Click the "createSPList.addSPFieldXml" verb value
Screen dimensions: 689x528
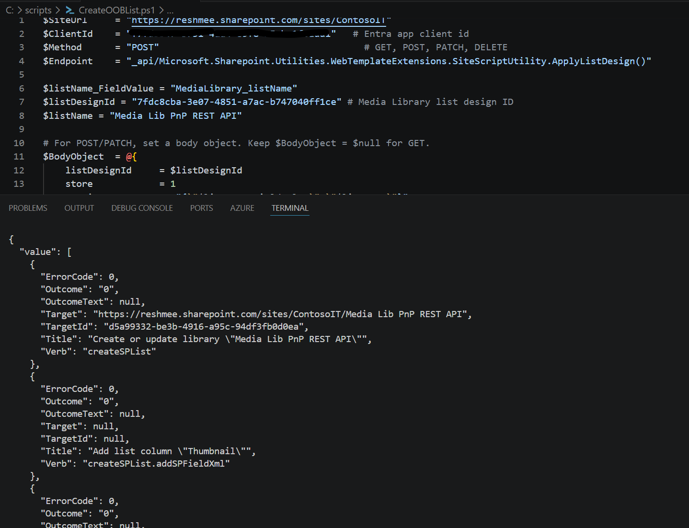156,464
